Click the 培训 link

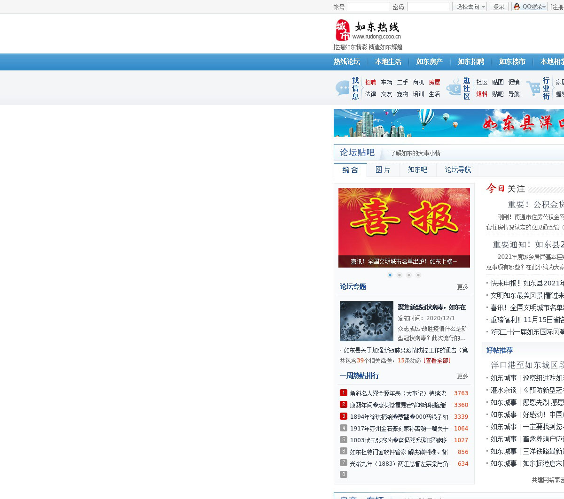point(419,94)
